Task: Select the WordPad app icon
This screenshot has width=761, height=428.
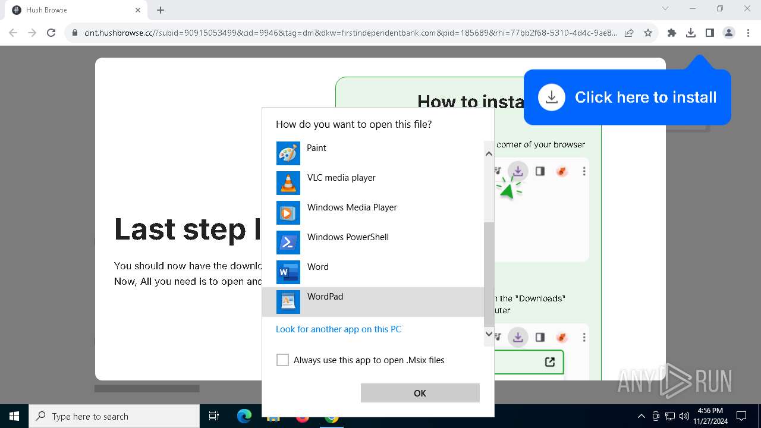Action: 288,302
